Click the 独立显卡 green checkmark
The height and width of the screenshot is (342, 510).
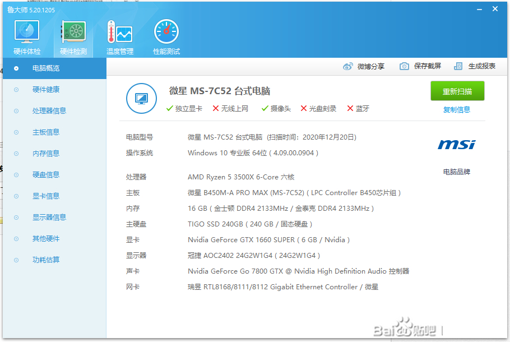pos(169,108)
